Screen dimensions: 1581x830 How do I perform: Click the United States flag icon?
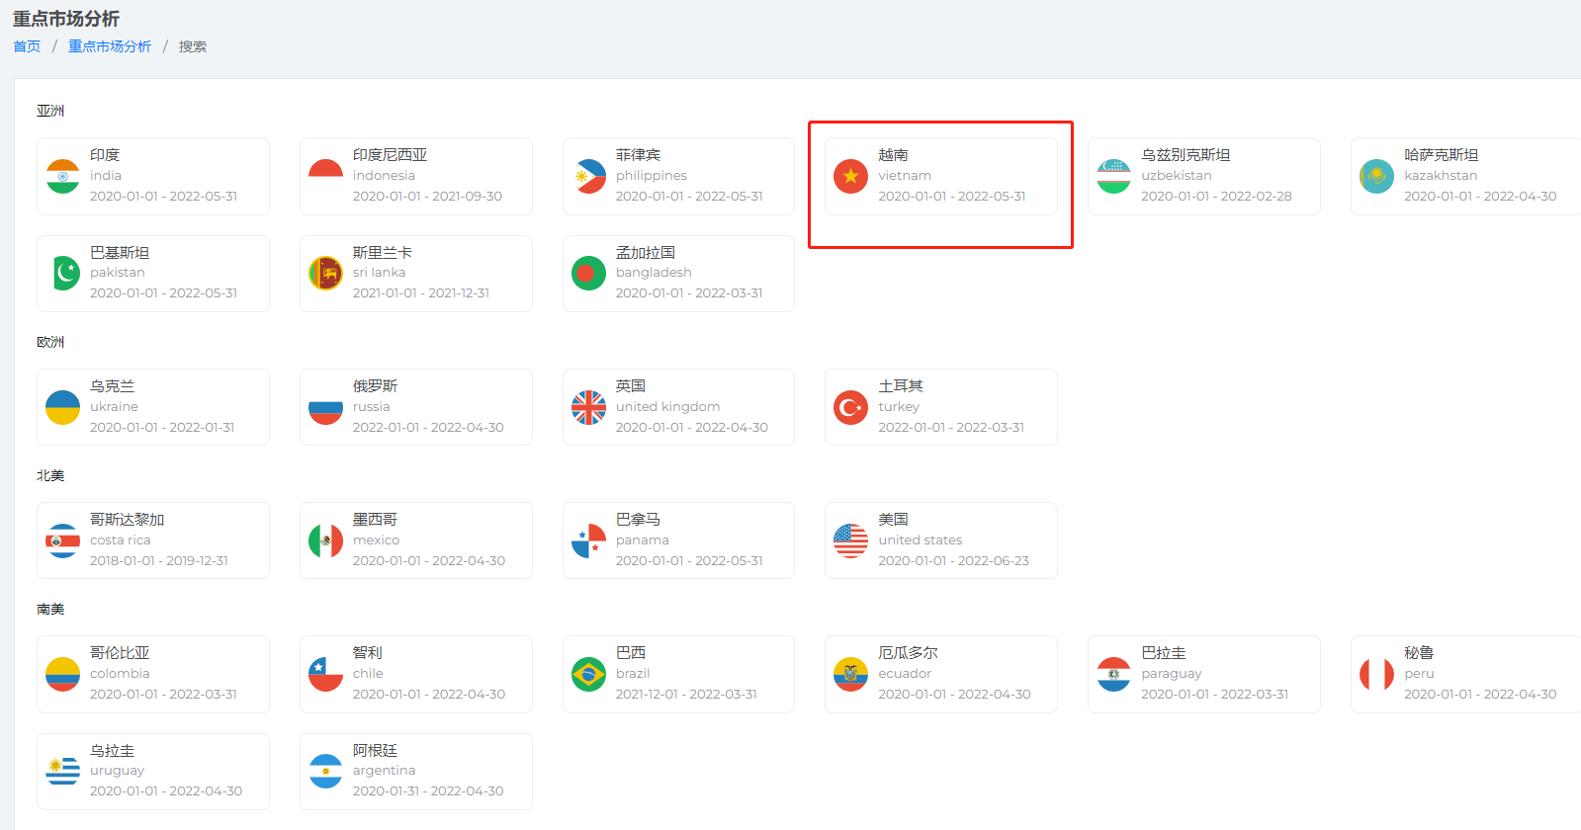click(850, 540)
